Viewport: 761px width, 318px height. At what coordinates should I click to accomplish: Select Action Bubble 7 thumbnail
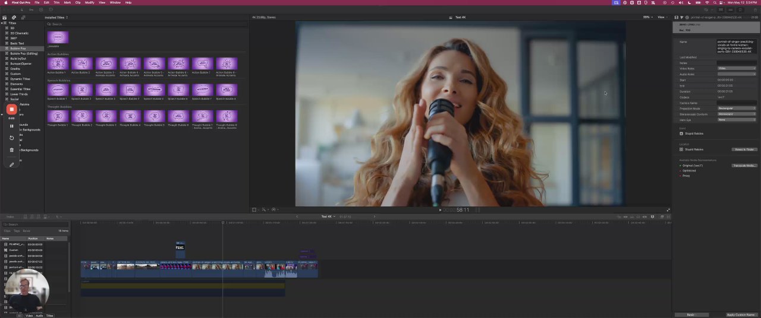(x=202, y=64)
